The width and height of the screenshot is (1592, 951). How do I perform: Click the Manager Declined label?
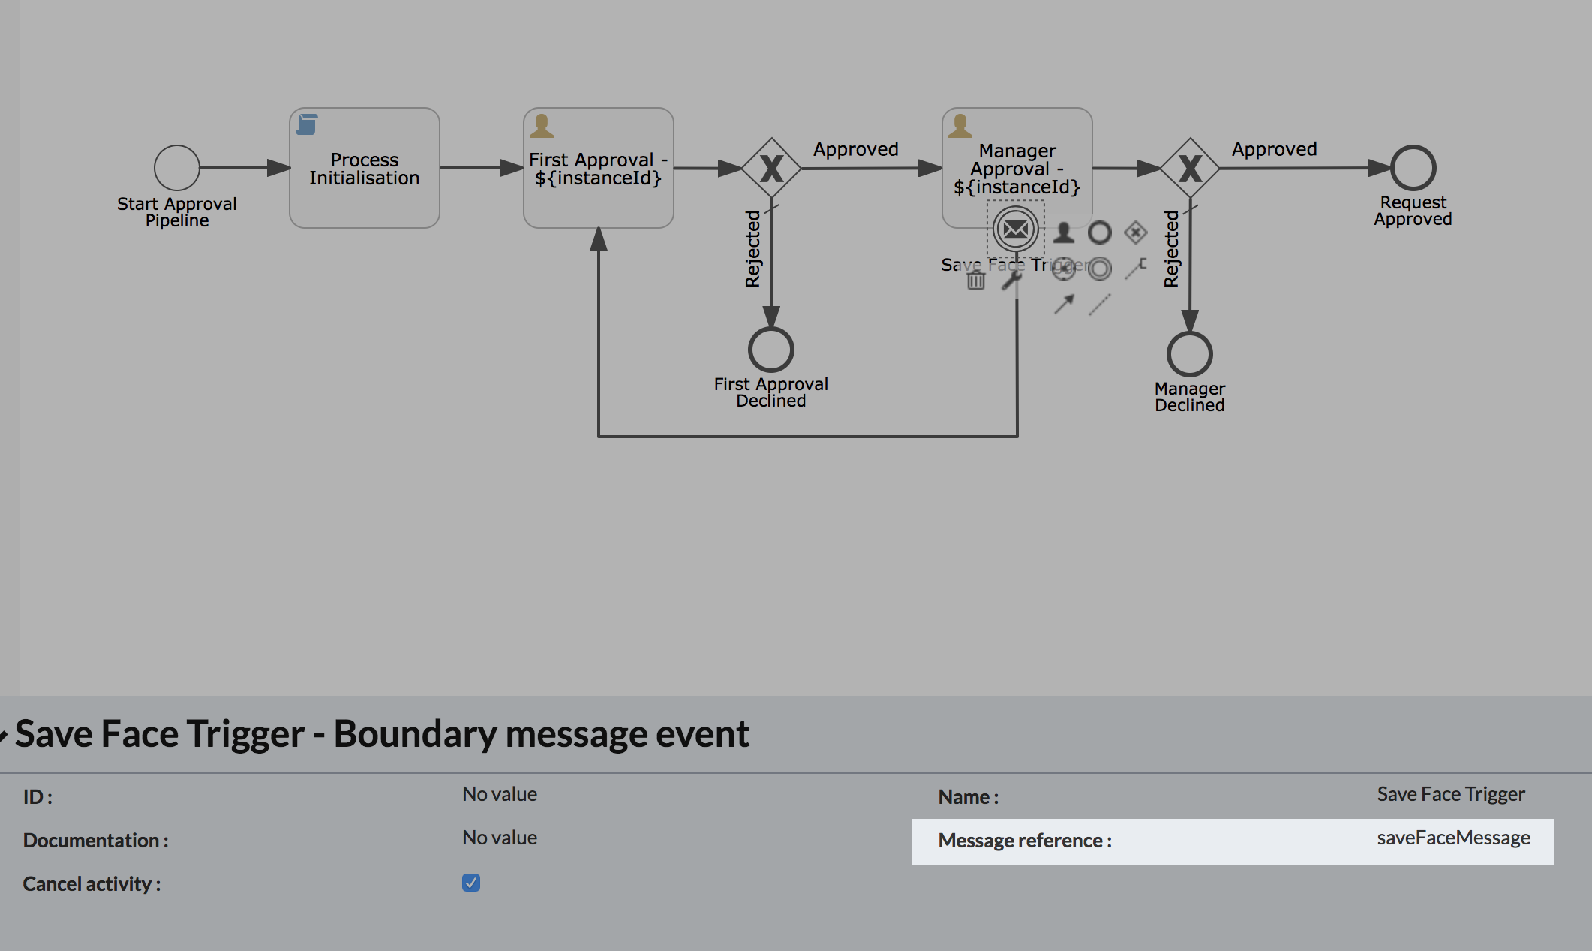1190,397
